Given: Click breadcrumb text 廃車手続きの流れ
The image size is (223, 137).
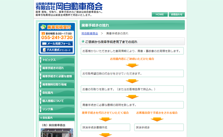Looking at the screenshot, I should point(117,33).
